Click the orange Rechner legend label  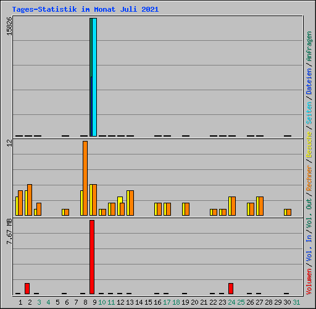pyautogui.click(x=309, y=178)
